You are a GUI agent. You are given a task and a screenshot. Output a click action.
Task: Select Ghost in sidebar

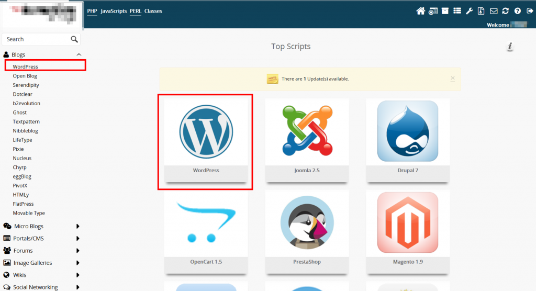pyautogui.click(x=19, y=113)
